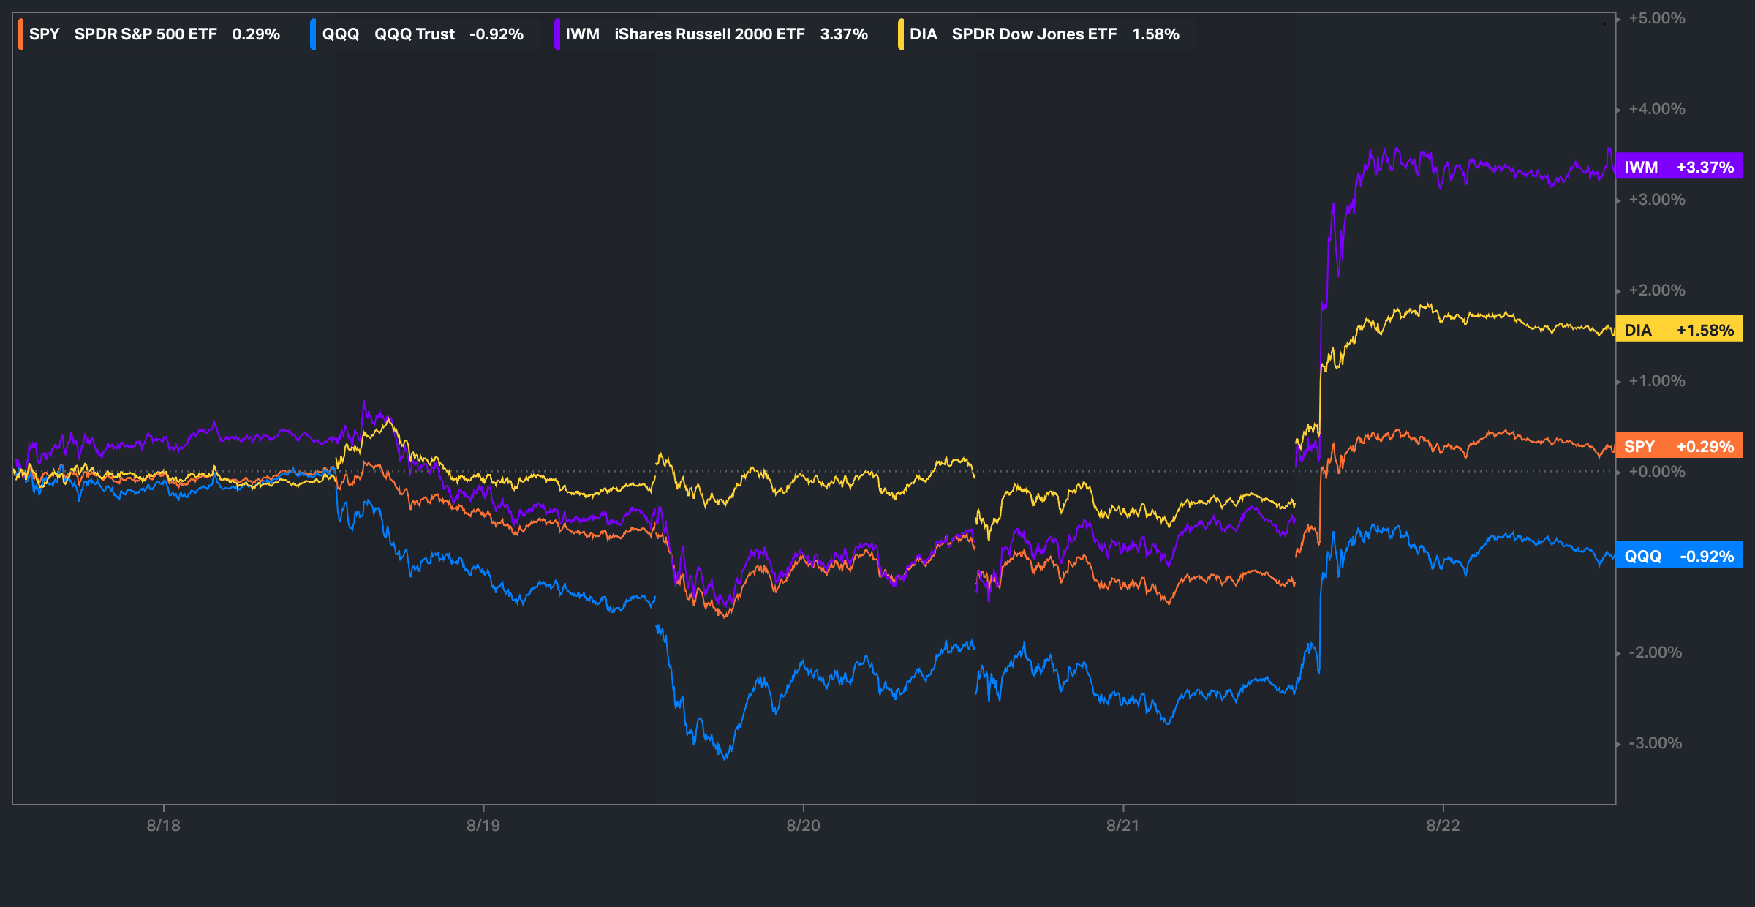Click the +5.00% label on percentage axis
The width and height of the screenshot is (1755, 907).
click(x=1656, y=18)
